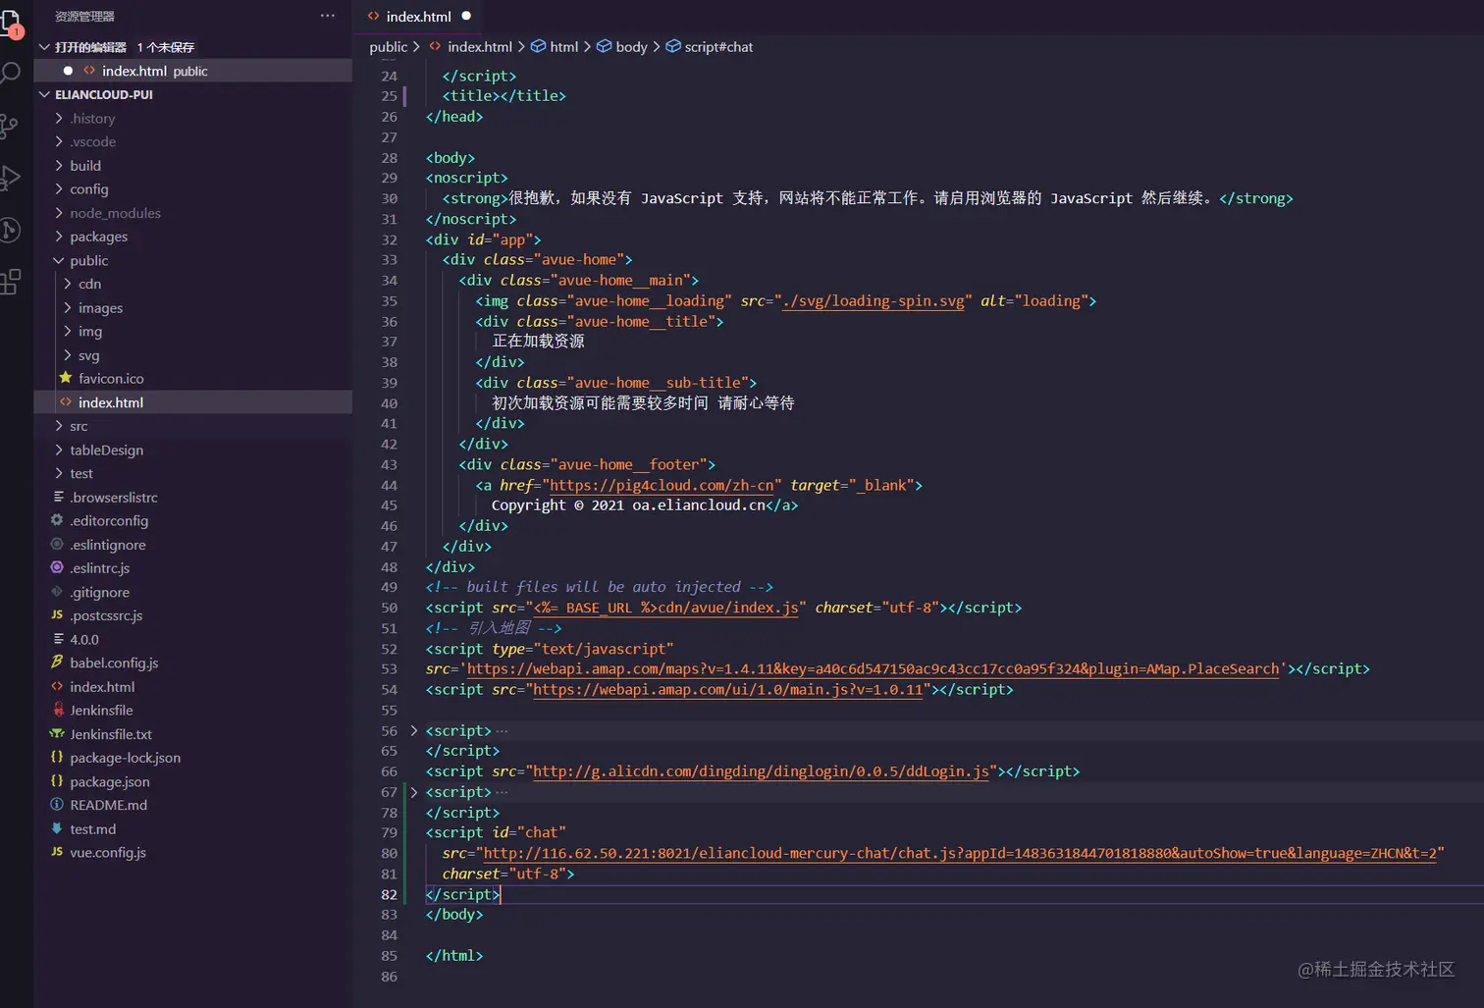Open root index.html below babel.config.js
Screen dimensions: 1484x1008
102,687
